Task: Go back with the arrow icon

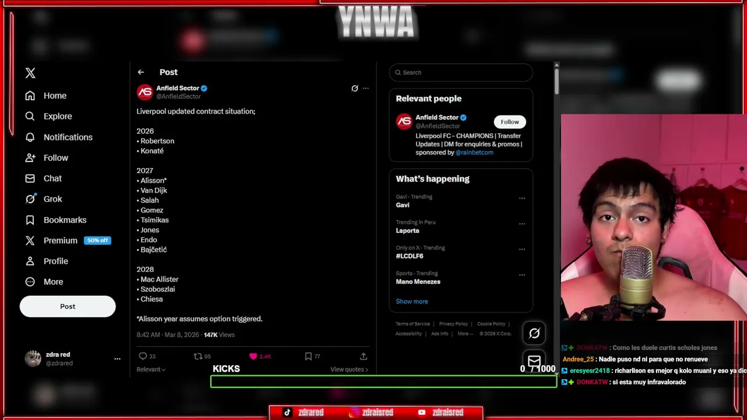Action: pyautogui.click(x=141, y=72)
